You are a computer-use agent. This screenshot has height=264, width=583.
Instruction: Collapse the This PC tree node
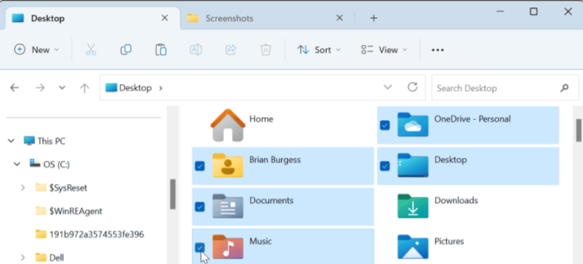[11, 141]
